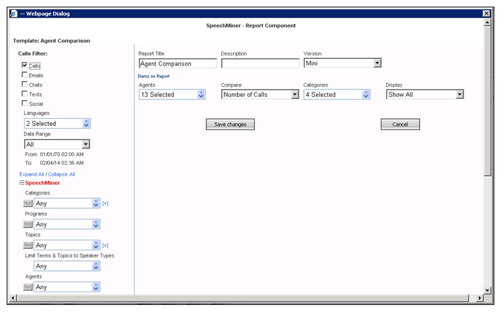Uncheck the Calls checkbox
Image resolution: width=503 pixels, height=313 pixels.
[x=25, y=65]
